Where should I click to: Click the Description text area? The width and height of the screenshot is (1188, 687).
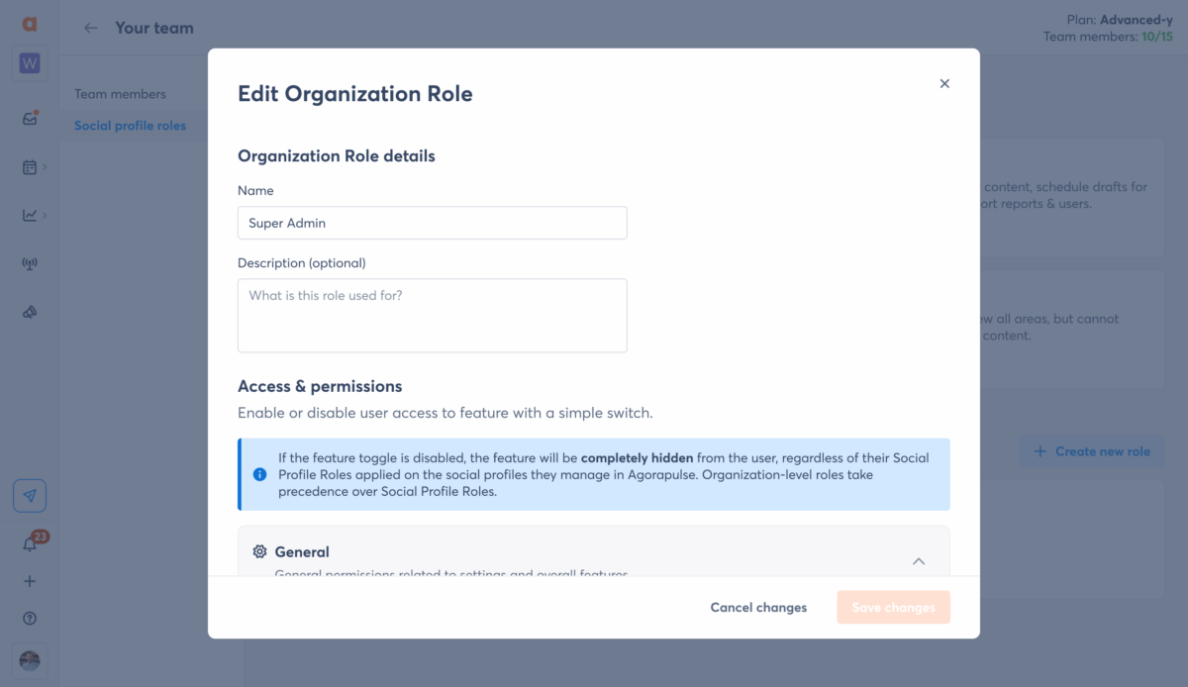tap(432, 315)
